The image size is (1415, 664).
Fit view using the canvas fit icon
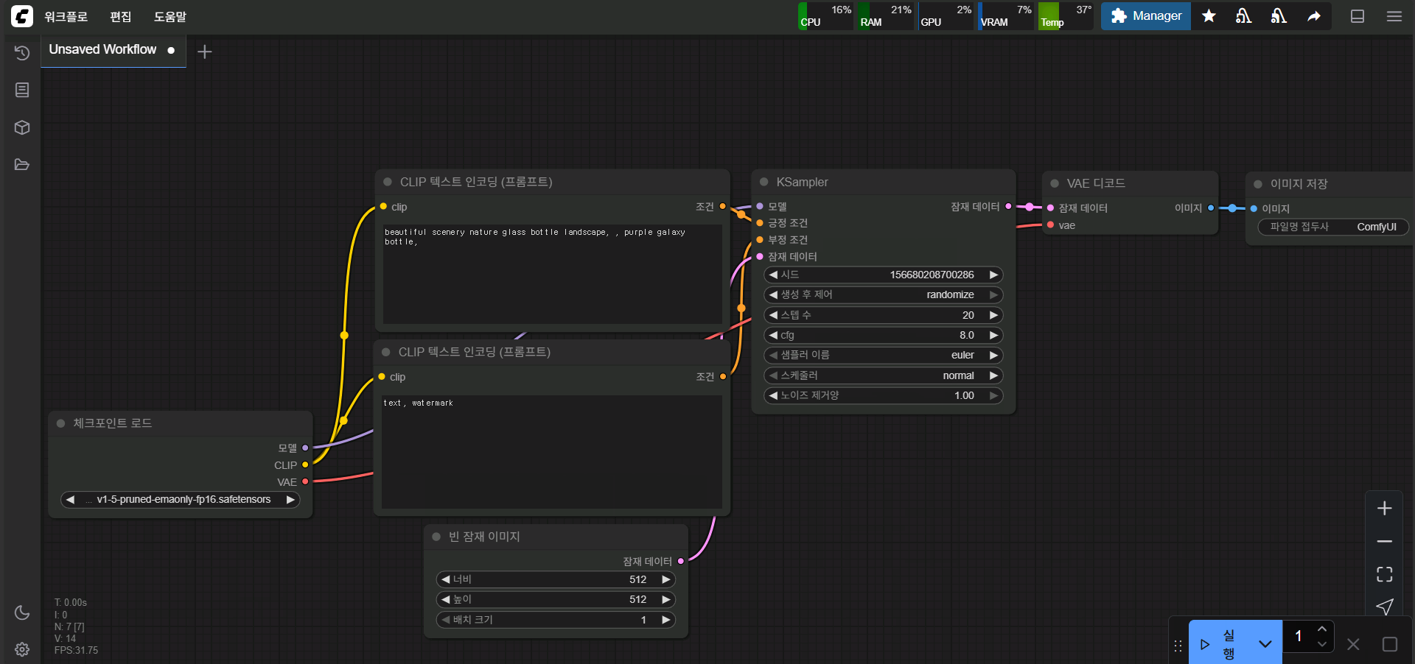point(1384,574)
